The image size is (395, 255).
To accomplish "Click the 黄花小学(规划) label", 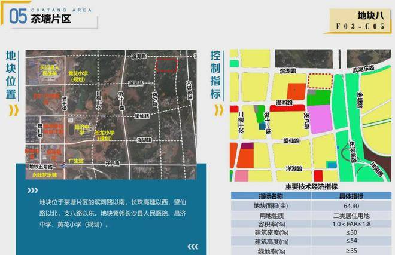I will coord(78,76).
